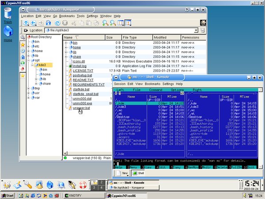The image size is (265, 199).
Task: Open the Tools menu in Konqueror
Action: coord(81,16)
